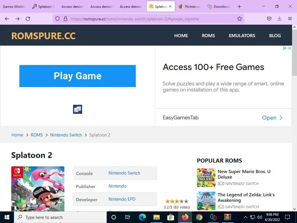297x223 pixels.
Task: Open Nintendo Switch console link
Action: click(124, 173)
